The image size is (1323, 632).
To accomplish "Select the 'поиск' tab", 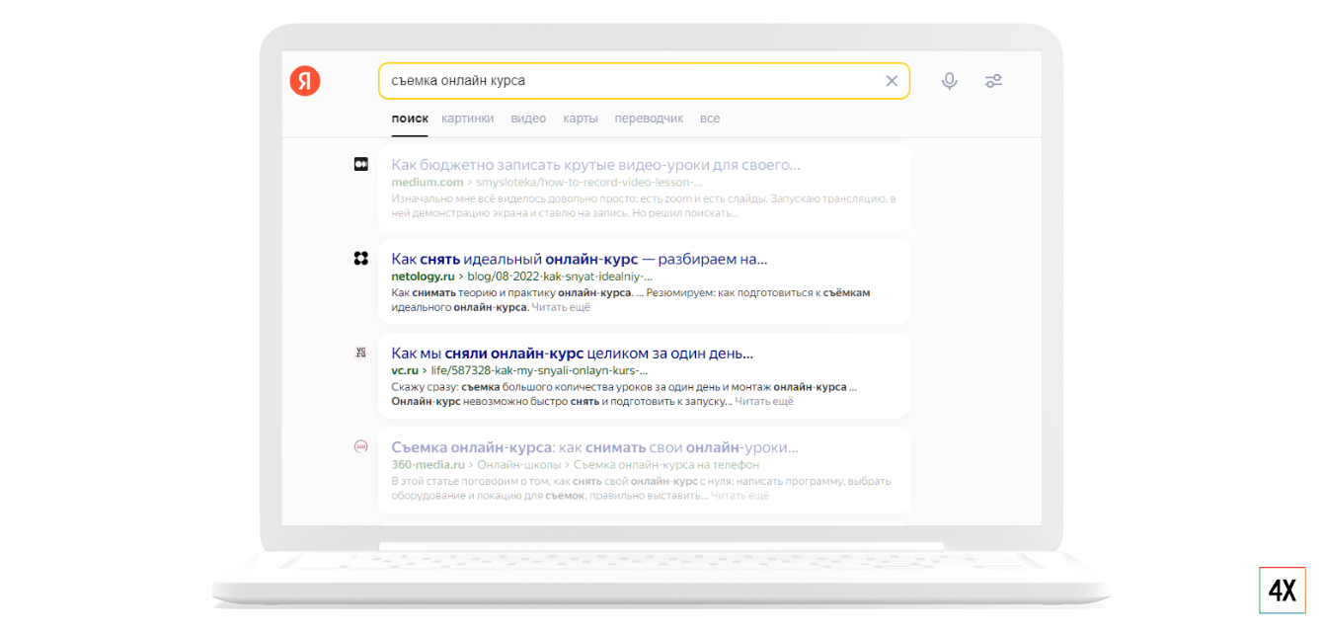I will [x=410, y=118].
